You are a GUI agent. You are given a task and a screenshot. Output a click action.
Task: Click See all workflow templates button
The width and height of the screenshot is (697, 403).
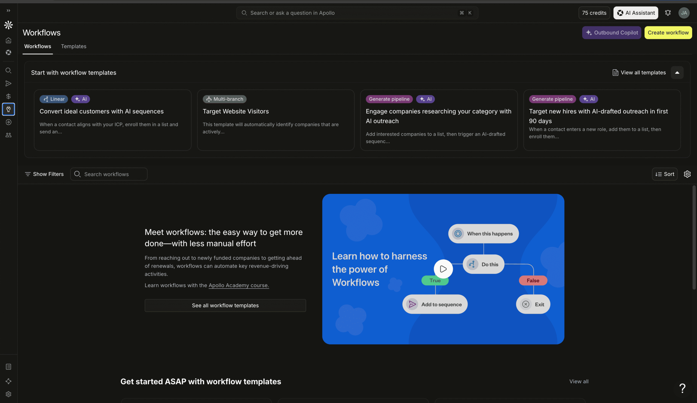pos(225,305)
